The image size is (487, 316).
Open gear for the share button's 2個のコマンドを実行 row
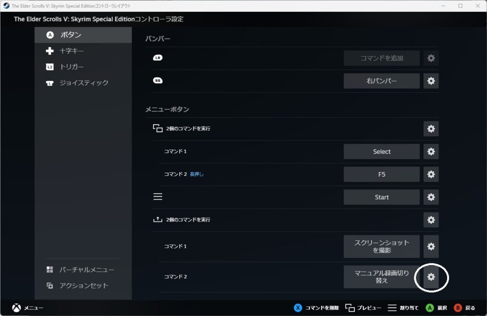pyautogui.click(x=431, y=220)
